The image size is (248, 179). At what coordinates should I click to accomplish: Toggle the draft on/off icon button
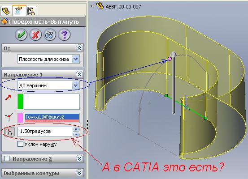(9, 132)
